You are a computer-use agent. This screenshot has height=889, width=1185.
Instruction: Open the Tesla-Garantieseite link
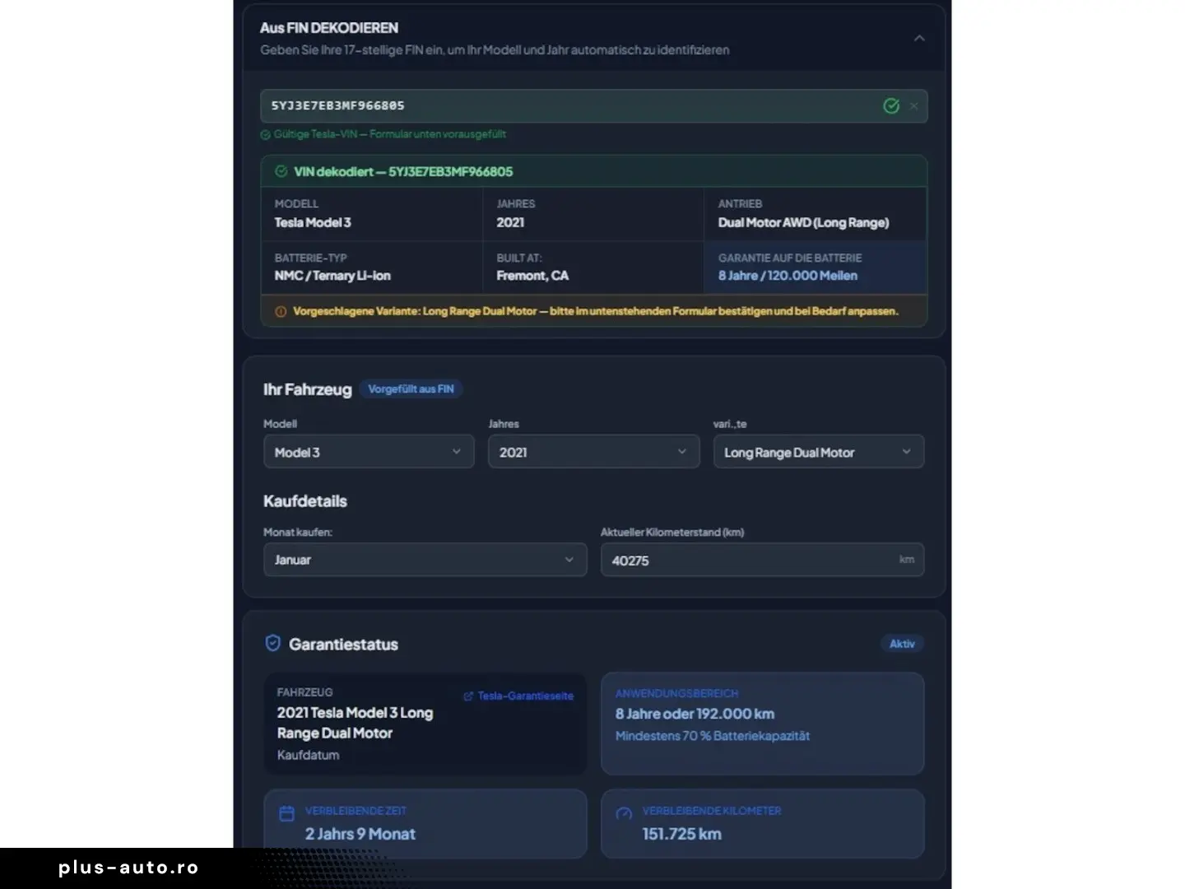[x=525, y=696]
